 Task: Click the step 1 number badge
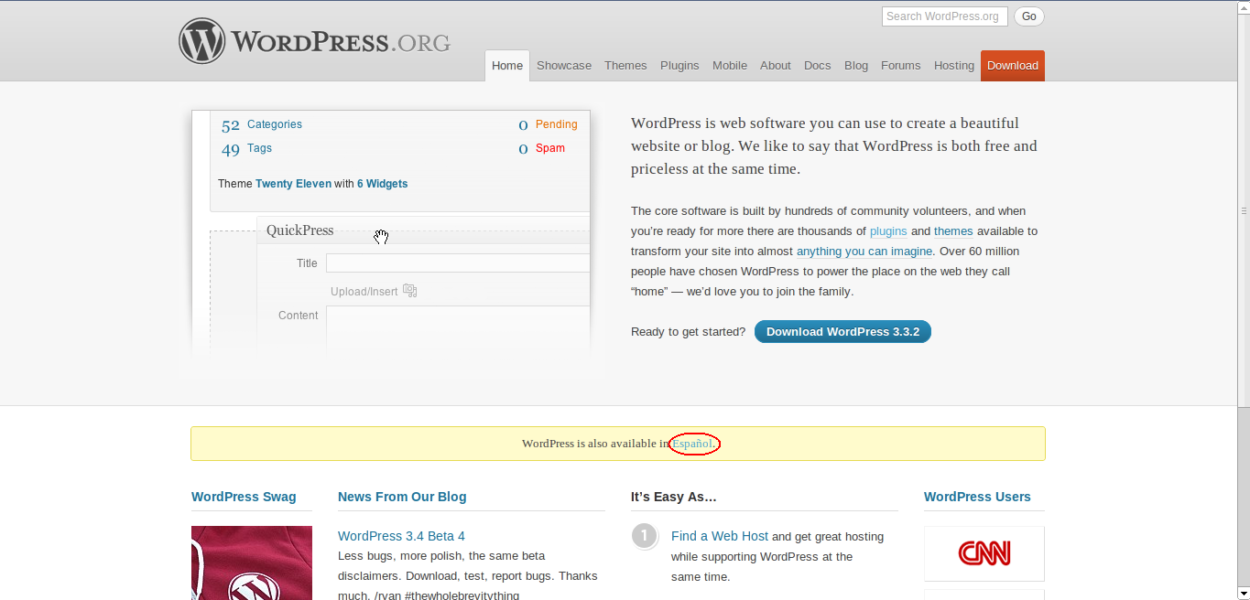click(645, 536)
